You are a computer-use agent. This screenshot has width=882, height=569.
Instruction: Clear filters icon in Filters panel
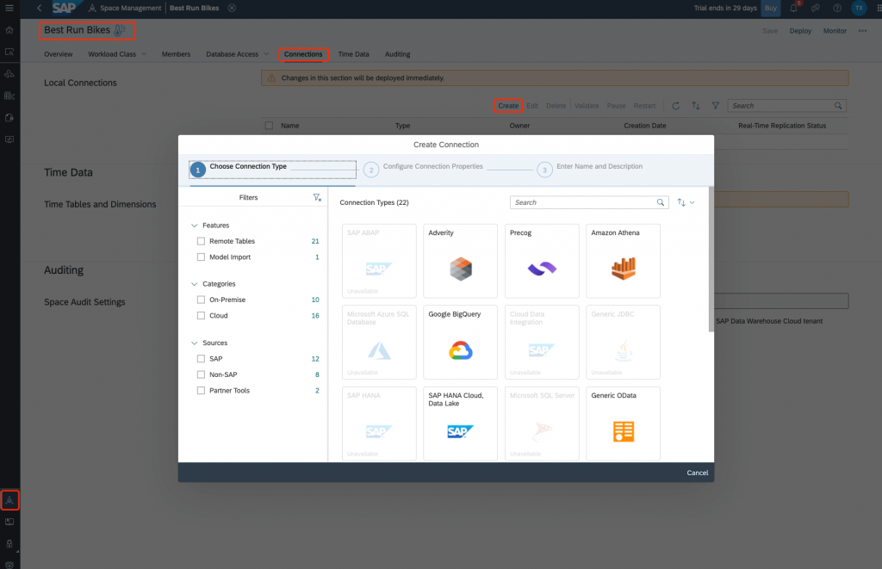317,197
